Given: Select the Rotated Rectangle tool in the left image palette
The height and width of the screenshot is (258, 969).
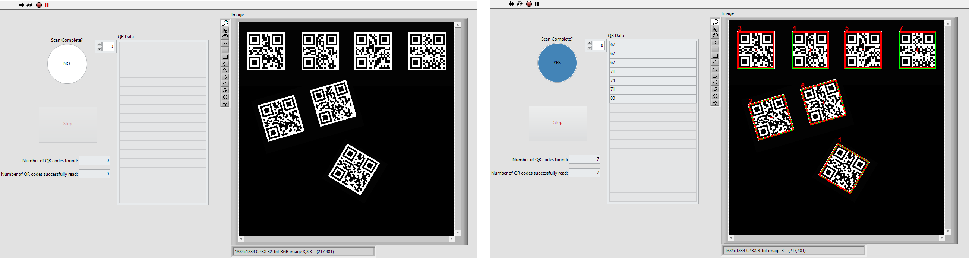Looking at the screenshot, I should pyautogui.click(x=225, y=64).
